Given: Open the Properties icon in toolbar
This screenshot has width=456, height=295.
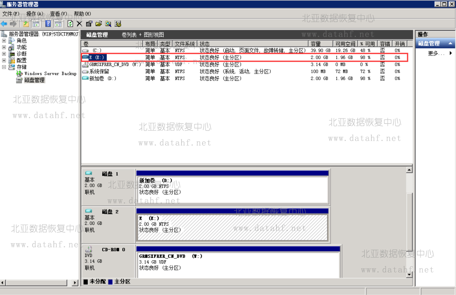Looking at the screenshot, I should point(89,24).
